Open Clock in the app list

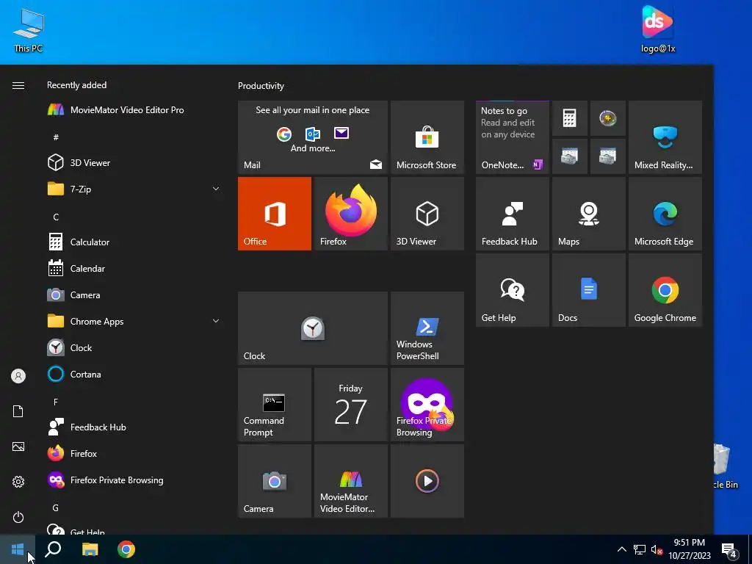[134, 347]
